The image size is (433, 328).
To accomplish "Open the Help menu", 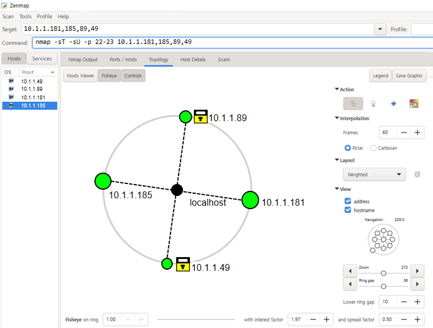I will (63, 17).
